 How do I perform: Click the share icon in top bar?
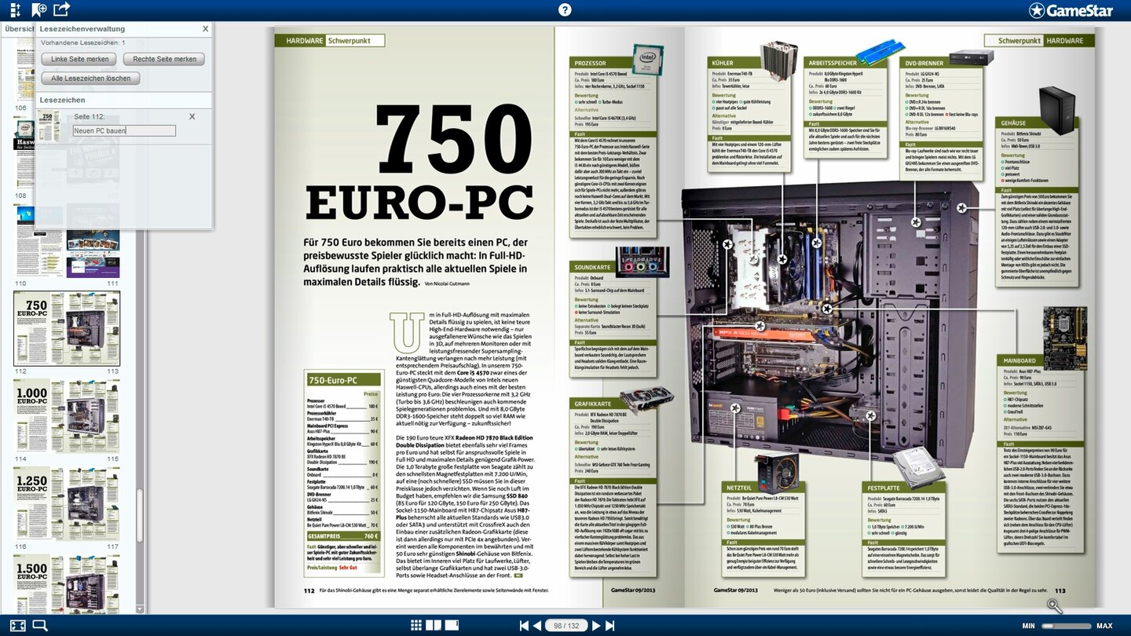point(62,9)
